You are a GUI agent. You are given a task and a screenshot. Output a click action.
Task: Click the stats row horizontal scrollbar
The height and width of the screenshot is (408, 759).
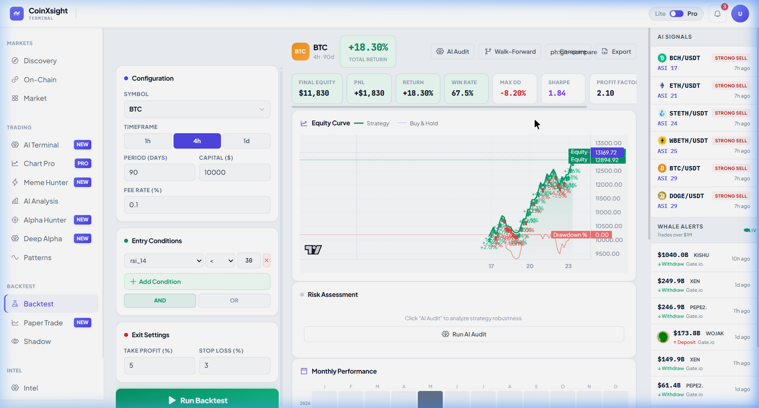pyautogui.click(x=439, y=107)
